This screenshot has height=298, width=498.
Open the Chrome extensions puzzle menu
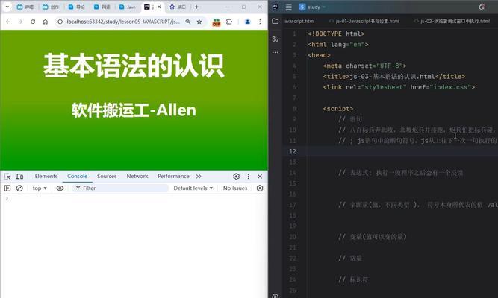pos(229,22)
